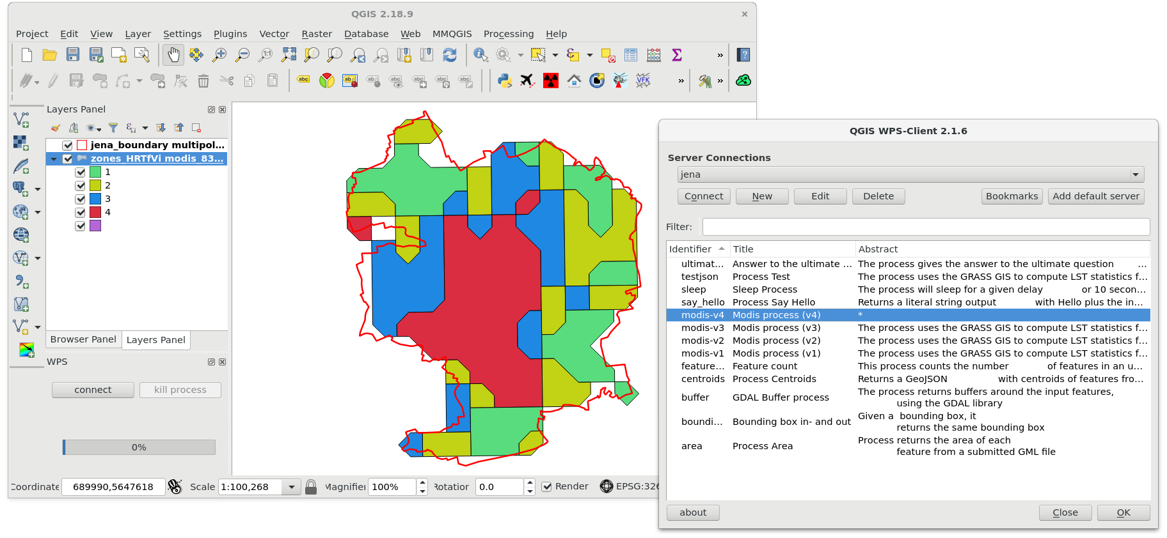
Task: Uncheck class 2 legend checkbox
Action: coord(80,185)
